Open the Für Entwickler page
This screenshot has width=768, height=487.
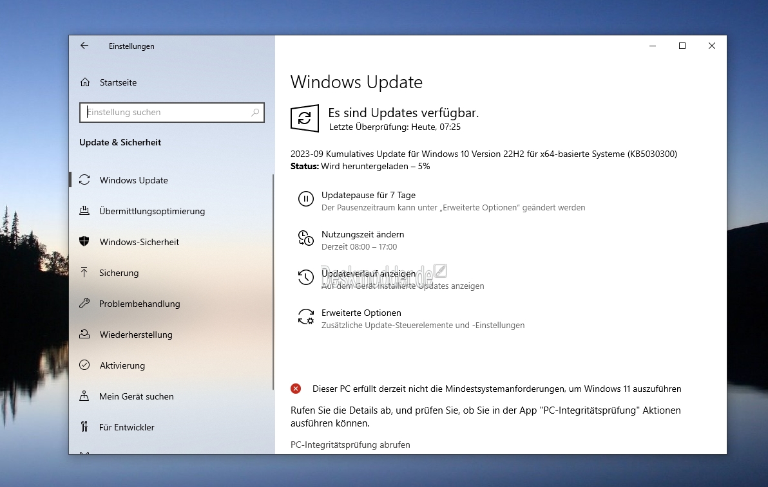click(x=126, y=427)
